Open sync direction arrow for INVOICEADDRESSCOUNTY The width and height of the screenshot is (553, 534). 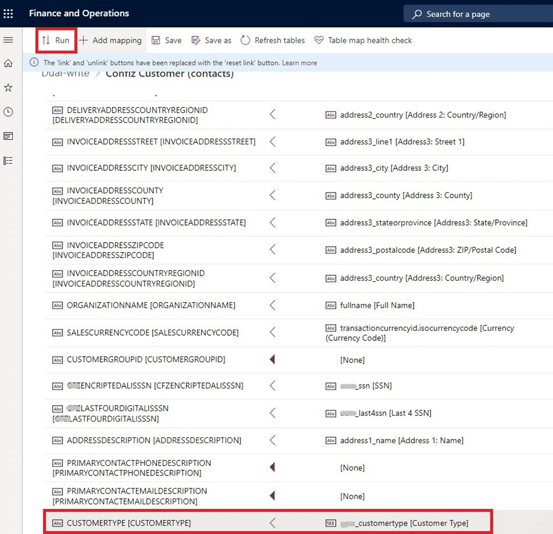coord(272,195)
